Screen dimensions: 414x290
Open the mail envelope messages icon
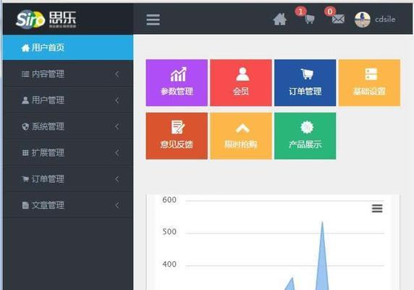tap(338, 19)
